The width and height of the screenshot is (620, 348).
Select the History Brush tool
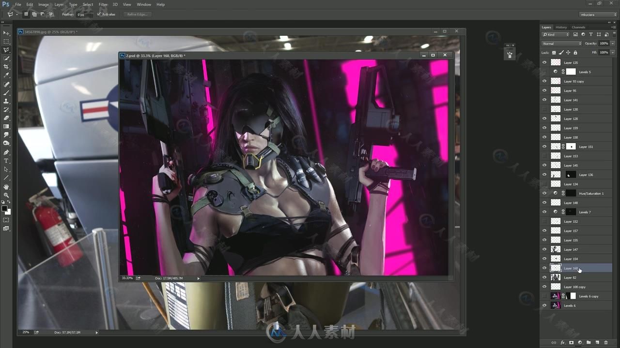pyautogui.click(x=6, y=109)
